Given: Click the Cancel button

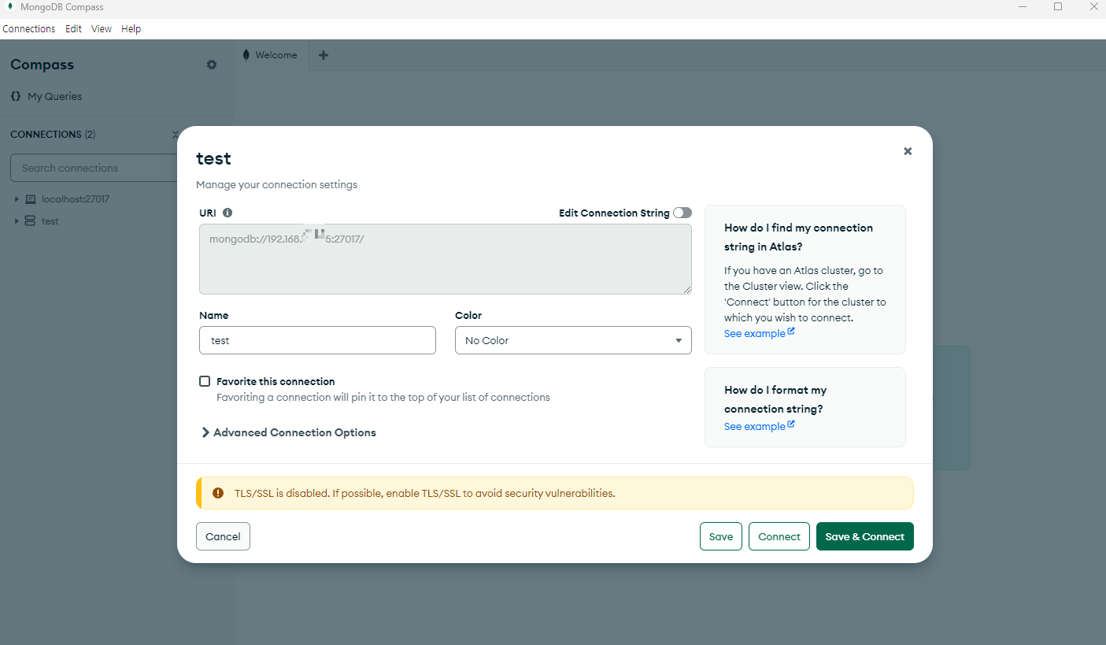Looking at the screenshot, I should [x=223, y=536].
